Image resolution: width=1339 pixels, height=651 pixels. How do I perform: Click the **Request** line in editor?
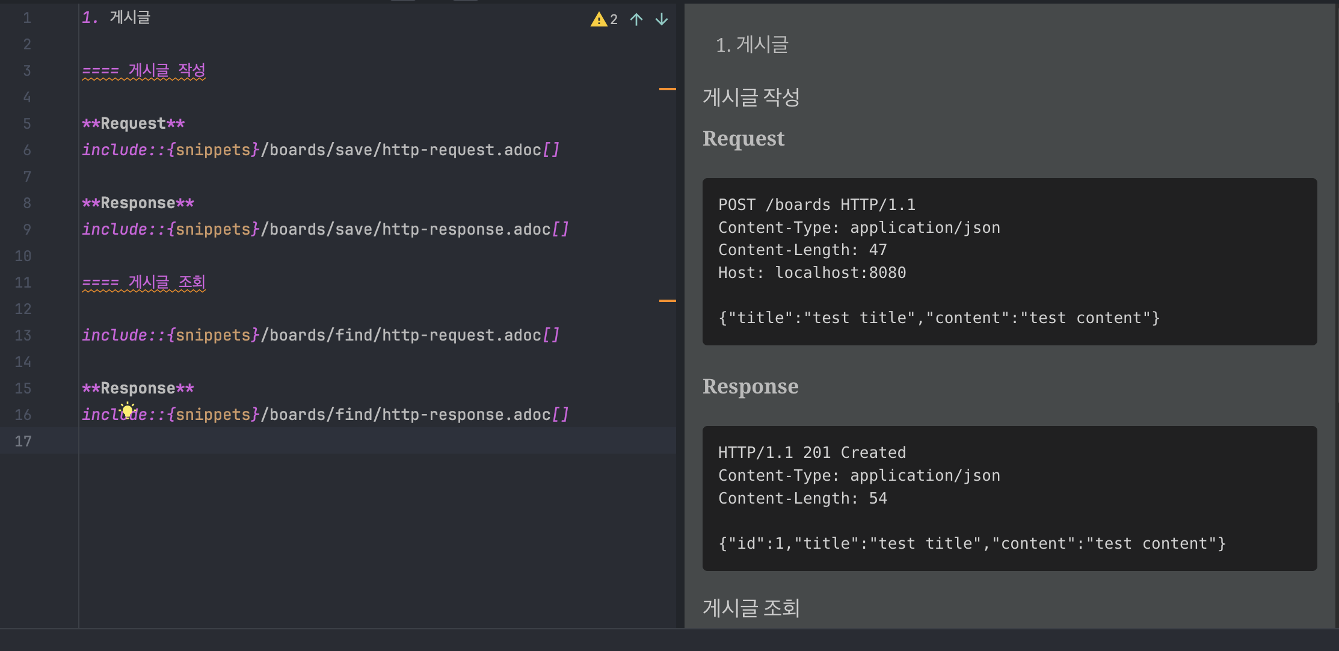click(x=134, y=123)
